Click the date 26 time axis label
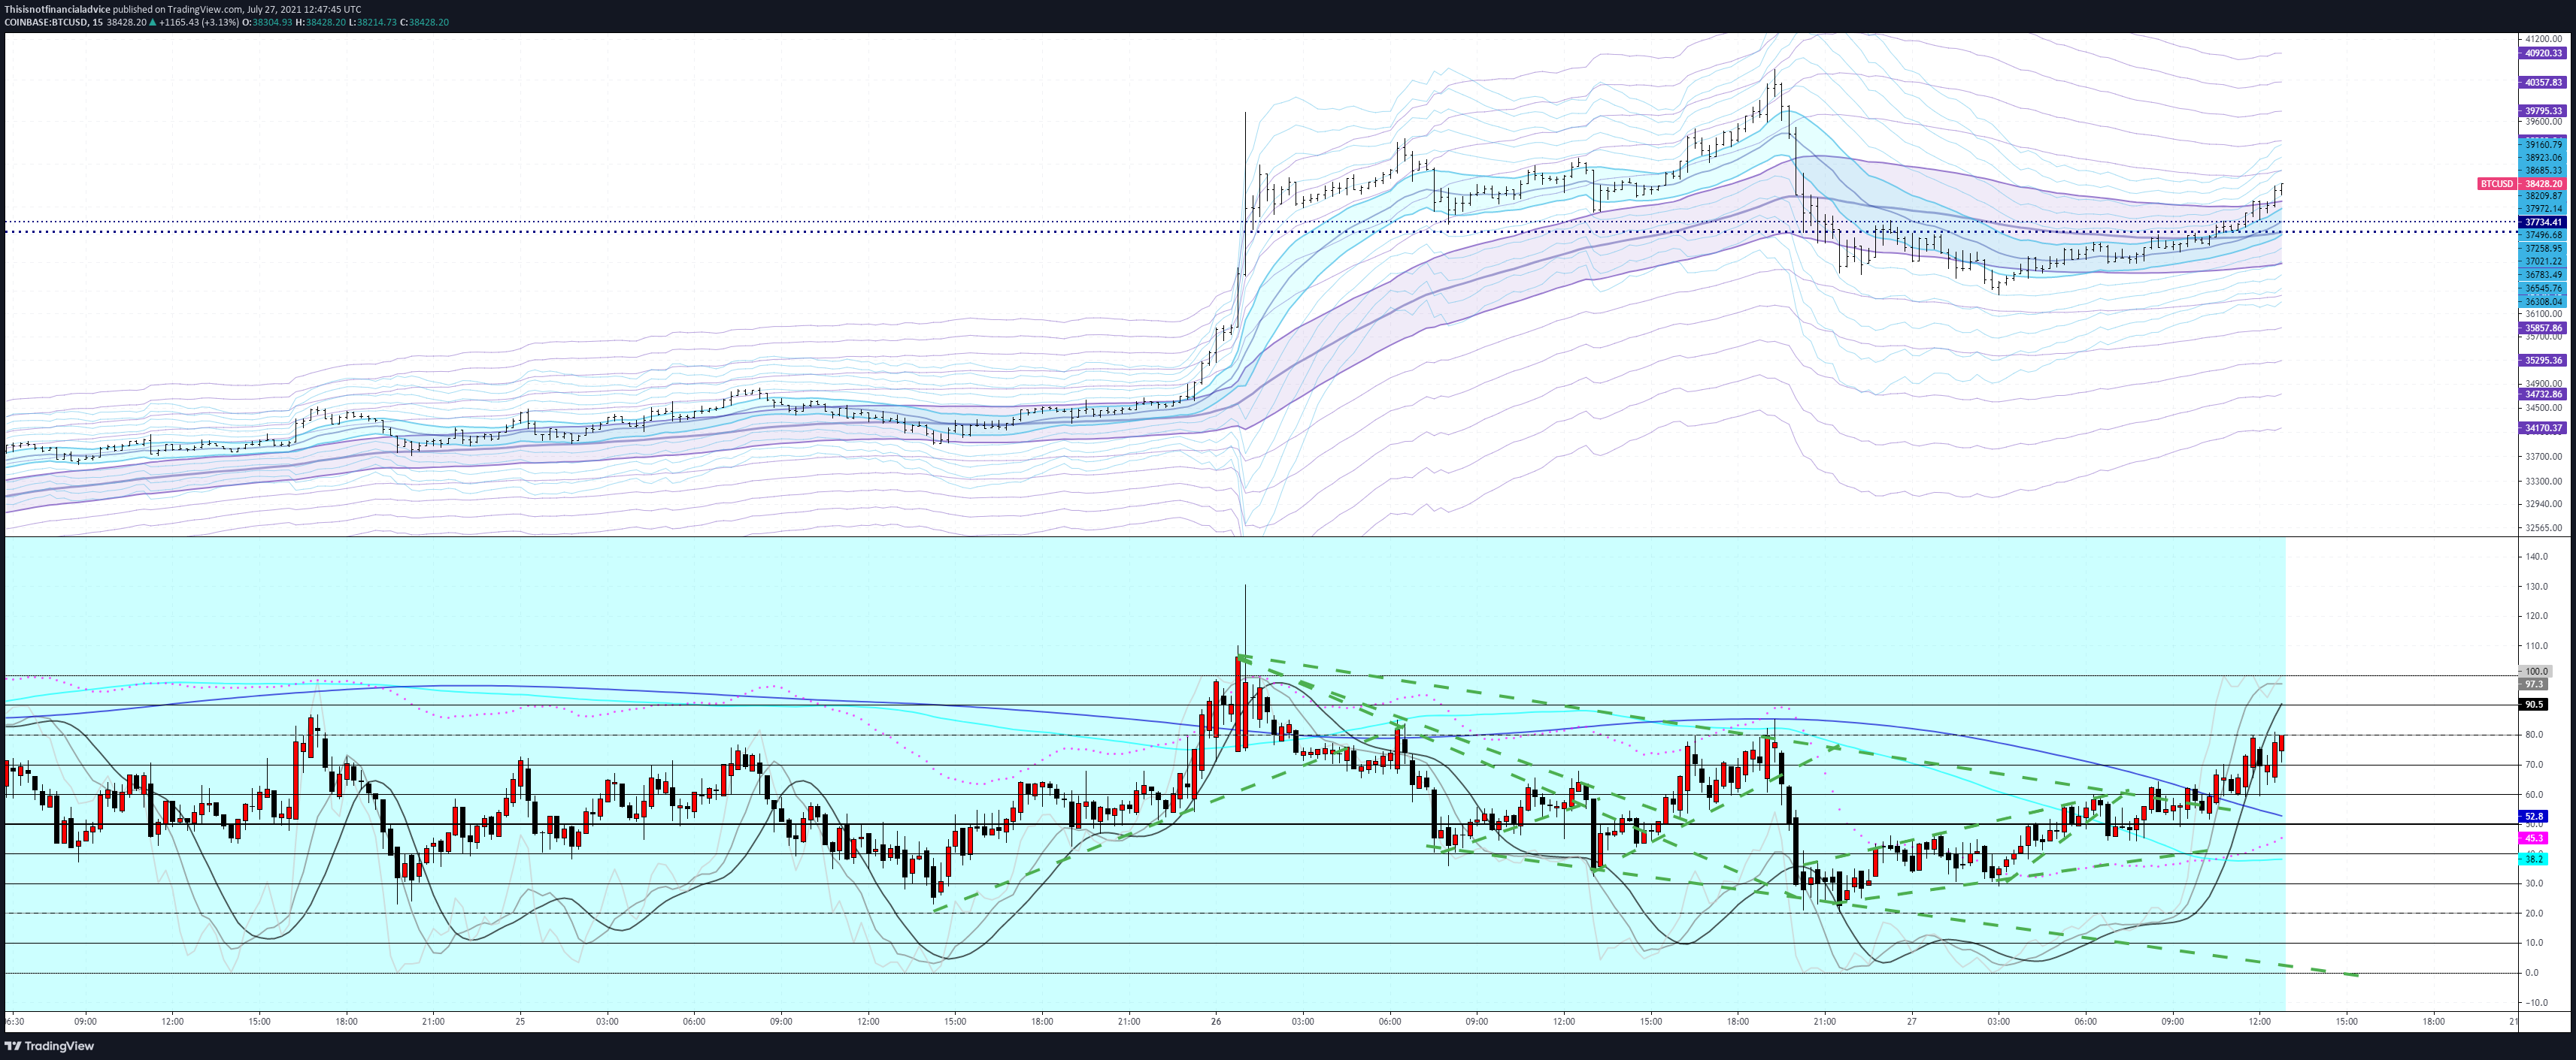Image resolution: width=2576 pixels, height=1060 pixels. coord(1216,1021)
